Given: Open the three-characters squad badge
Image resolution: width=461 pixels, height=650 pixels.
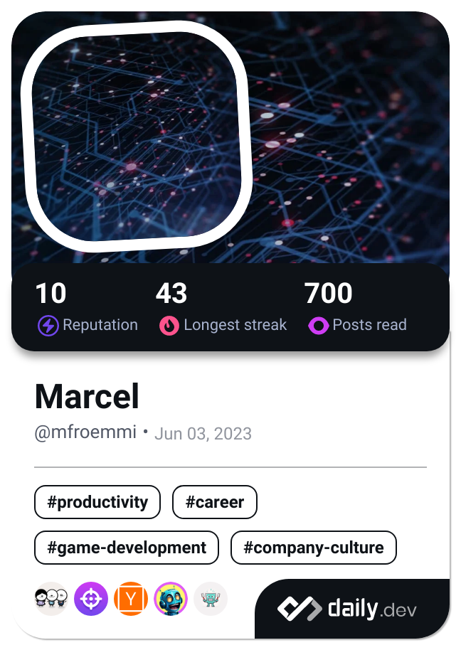Looking at the screenshot, I should tap(51, 599).
